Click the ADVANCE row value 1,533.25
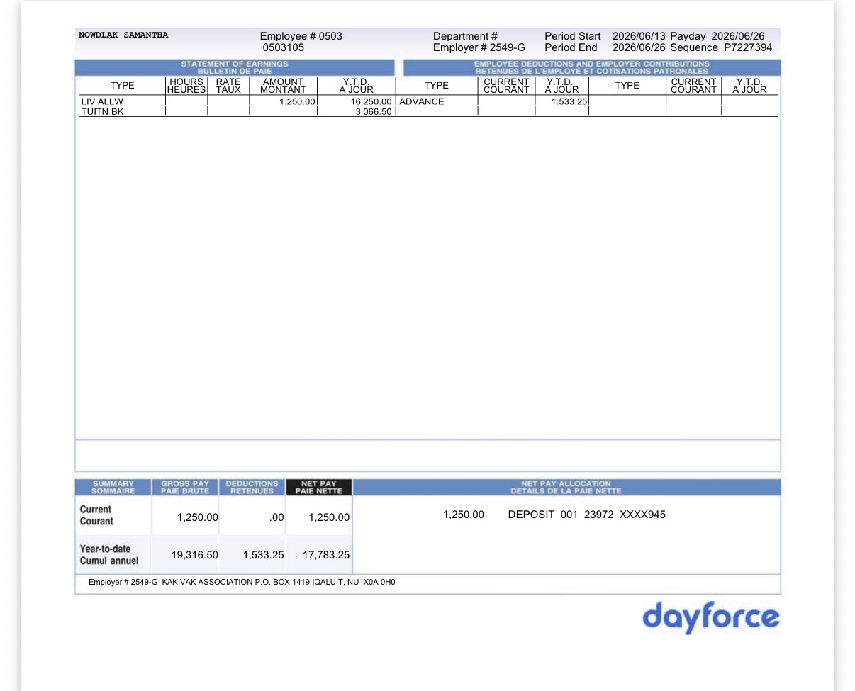This screenshot has height=691, width=855. (569, 102)
